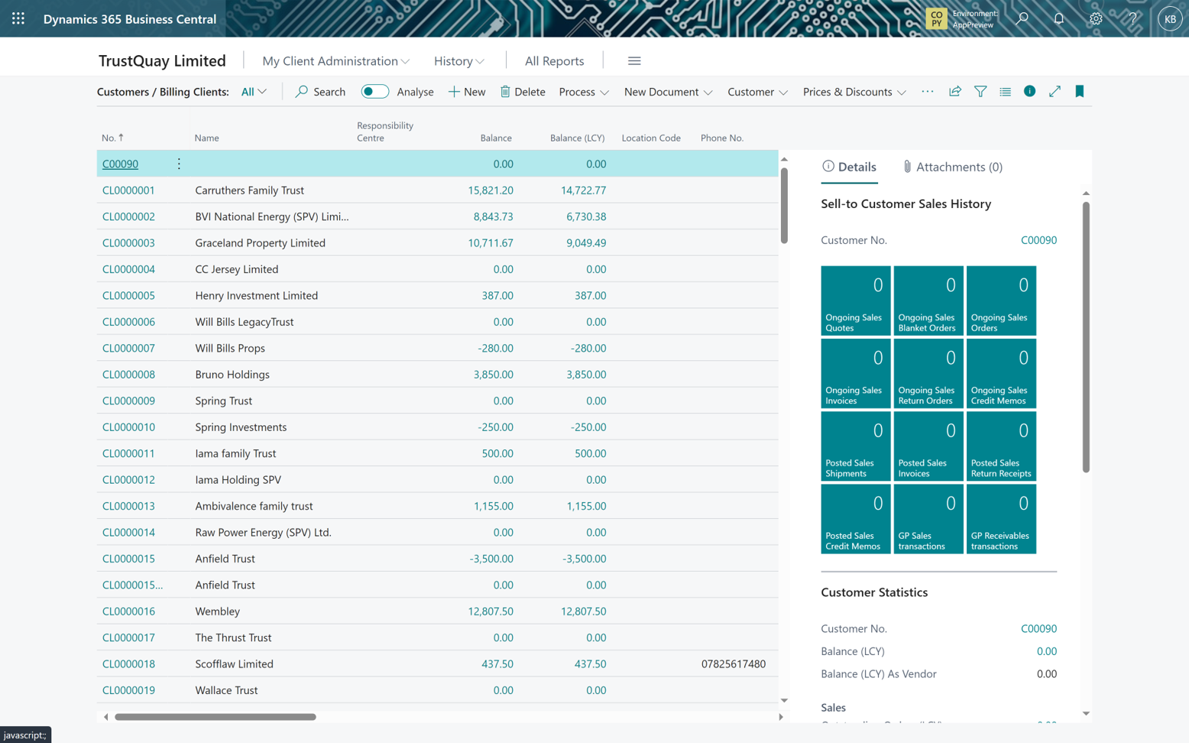Open customer CL0000008 Bruno Holdings
Viewport: 1189px width, 743px height.
tap(128, 374)
